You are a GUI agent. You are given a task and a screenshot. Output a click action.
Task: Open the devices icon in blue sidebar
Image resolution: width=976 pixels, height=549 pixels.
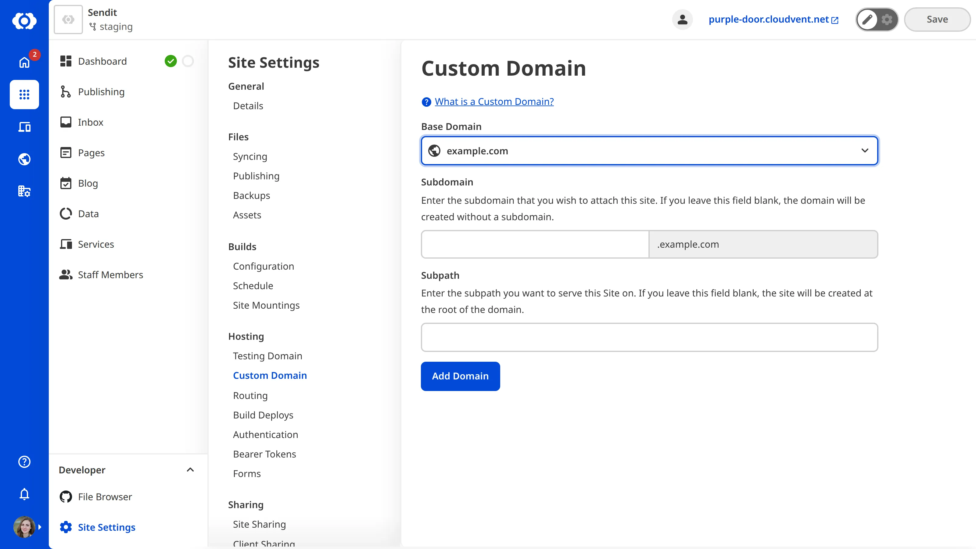24,127
